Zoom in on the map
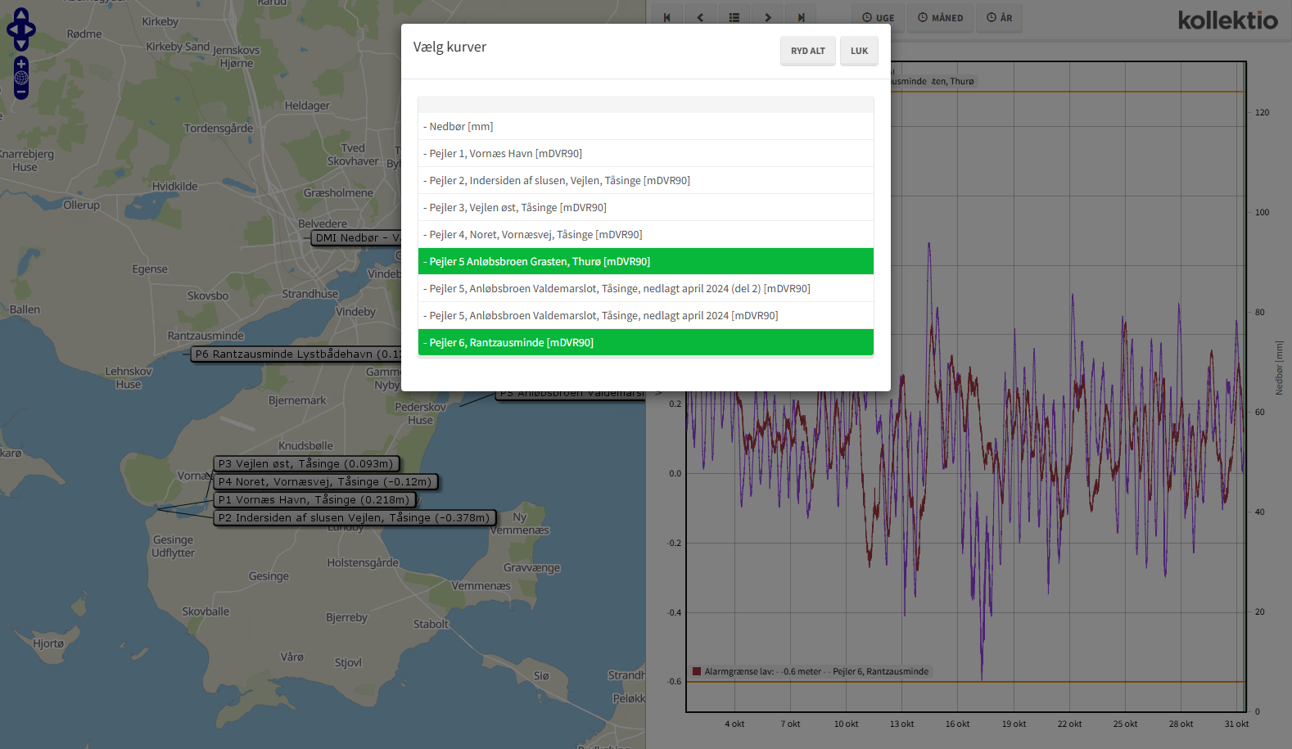The height and width of the screenshot is (749, 1292). pyautogui.click(x=21, y=64)
